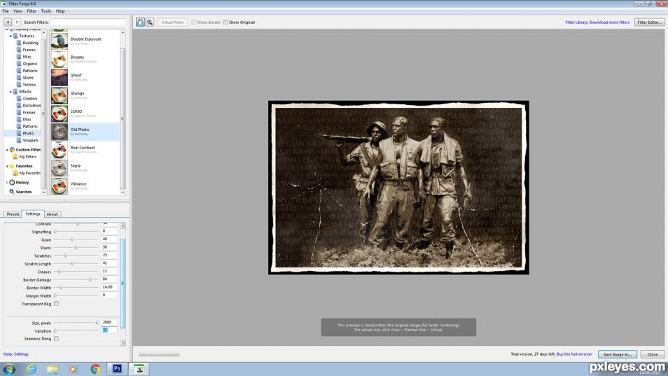This screenshot has width=668, height=376.
Task: Switch to the Presets tab
Action: tap(13, 214)
